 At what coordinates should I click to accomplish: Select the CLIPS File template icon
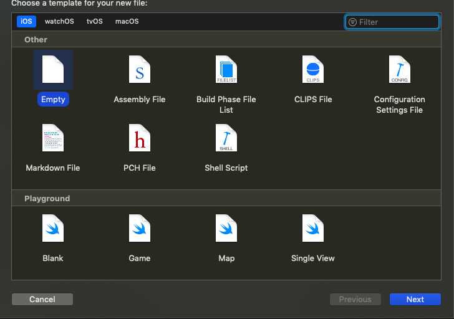(x=313, y=70)
